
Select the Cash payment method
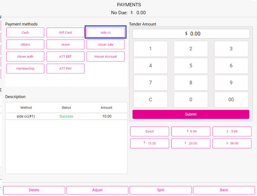point(25,33)
